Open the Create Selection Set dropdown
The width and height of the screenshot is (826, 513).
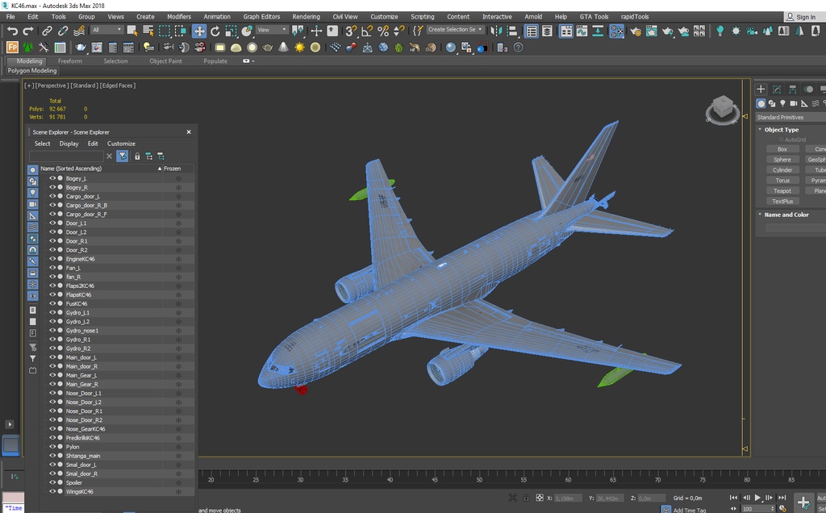[x=456, y=30]
